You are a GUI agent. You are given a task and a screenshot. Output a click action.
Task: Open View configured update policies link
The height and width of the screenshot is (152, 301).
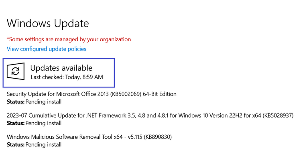47,49
